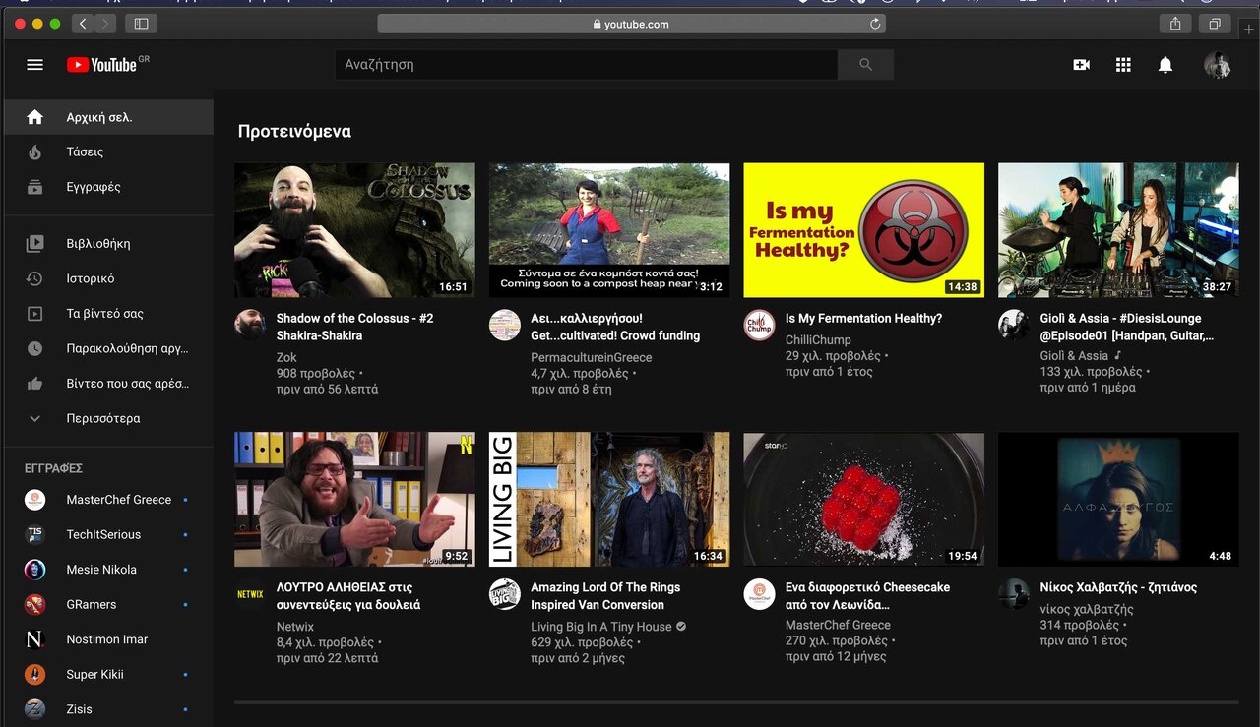Play Is my Fermentation Healthy thumbnail

863,230
